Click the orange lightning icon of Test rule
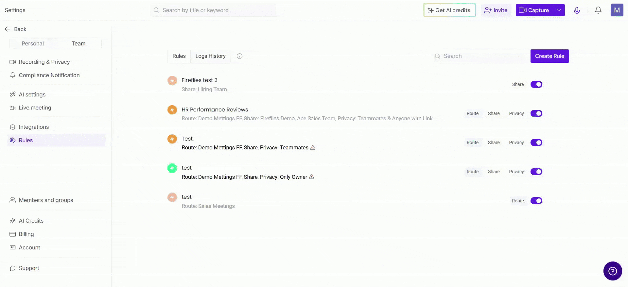628x287 pixels. (172, 139)
